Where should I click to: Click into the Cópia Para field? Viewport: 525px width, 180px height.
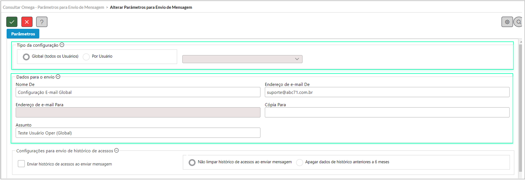pos(387,112)
